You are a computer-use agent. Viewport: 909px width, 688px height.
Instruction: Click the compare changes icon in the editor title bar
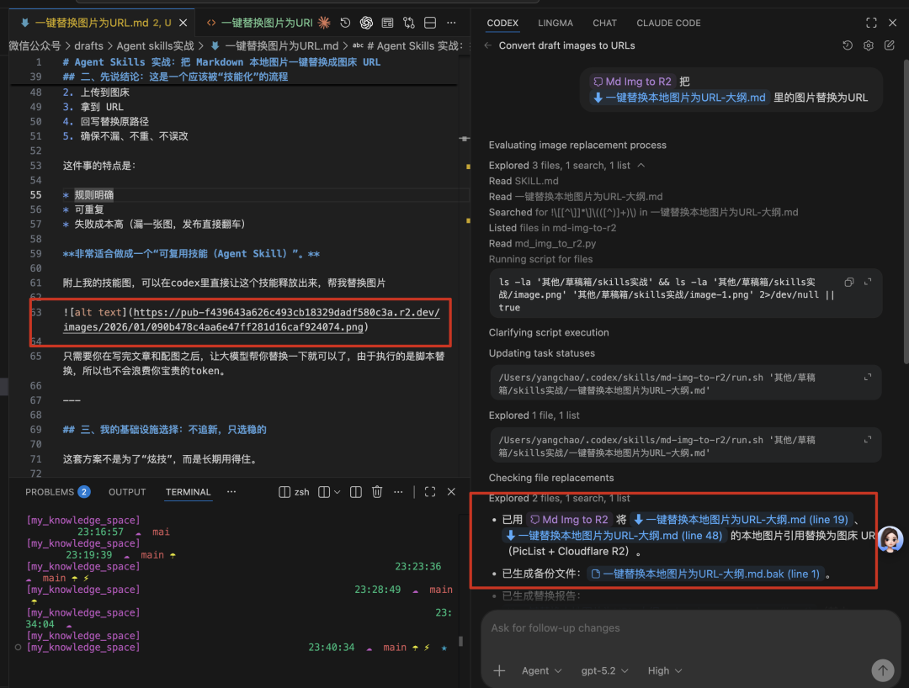[x=409, y=23]
